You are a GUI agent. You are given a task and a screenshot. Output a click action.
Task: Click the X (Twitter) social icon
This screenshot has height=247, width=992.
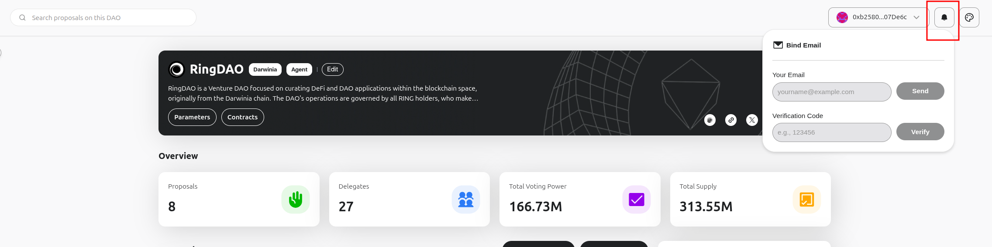pos(752,120)
